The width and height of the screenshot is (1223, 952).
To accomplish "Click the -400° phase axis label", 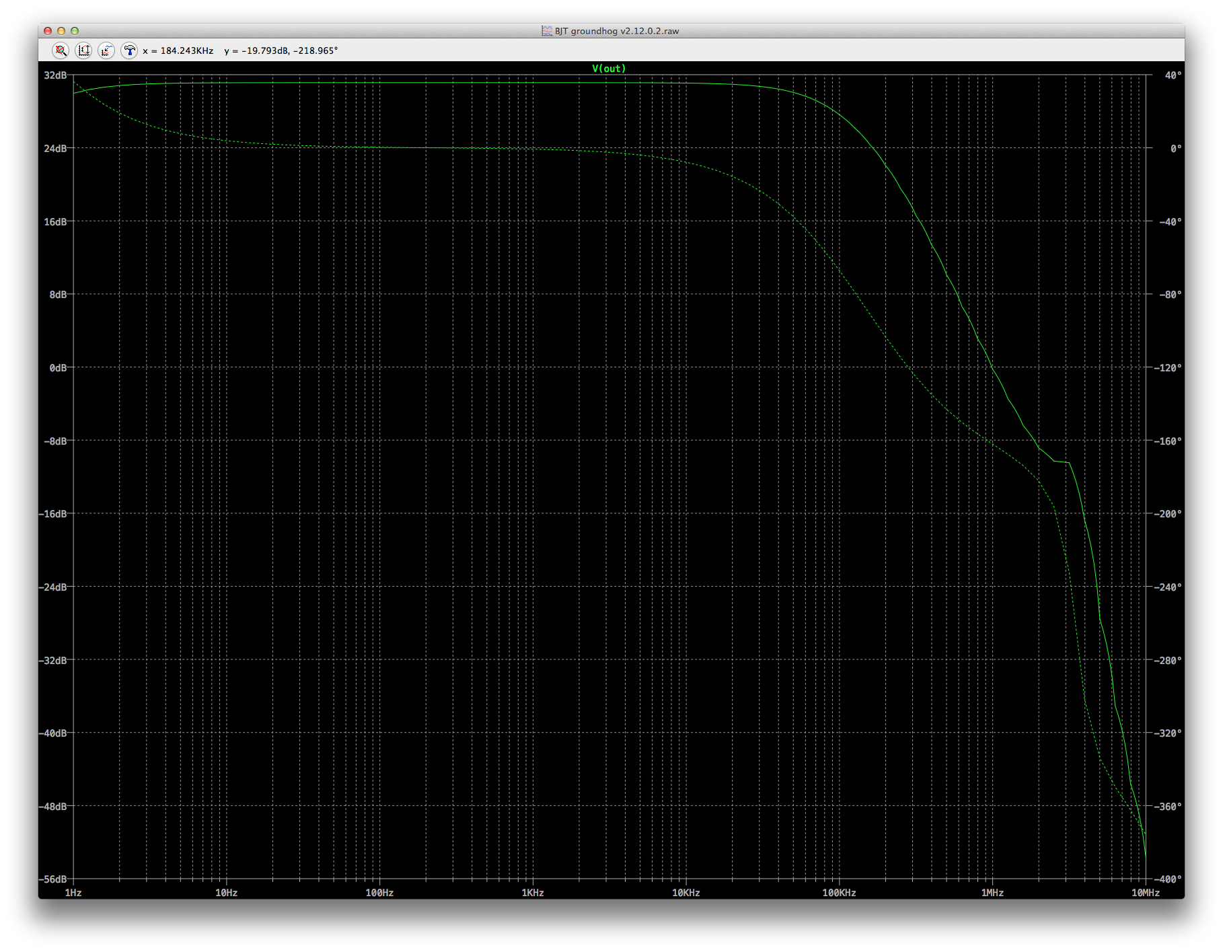I will click(x=1169, y=879).
